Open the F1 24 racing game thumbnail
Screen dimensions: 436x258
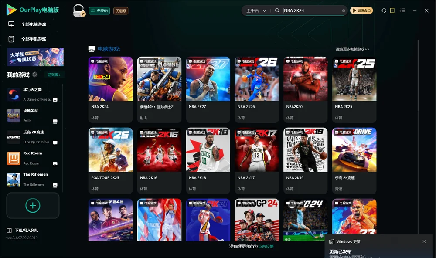(110, 220)
